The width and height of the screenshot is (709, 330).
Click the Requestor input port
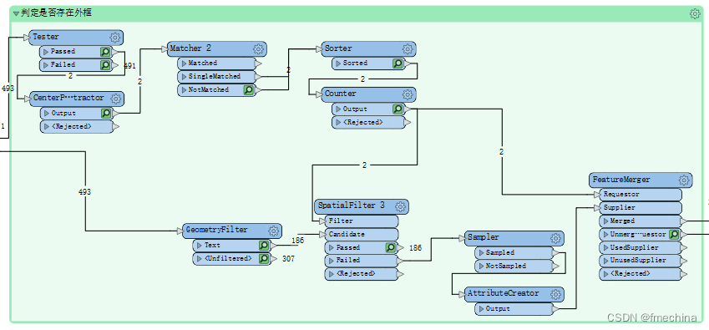pos(640,195)
